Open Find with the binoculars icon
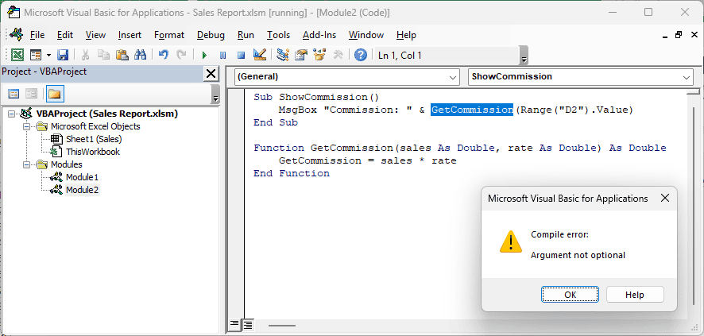Image resolution: width=704 pixels, height=336 pixels. (x=141, y=55)
